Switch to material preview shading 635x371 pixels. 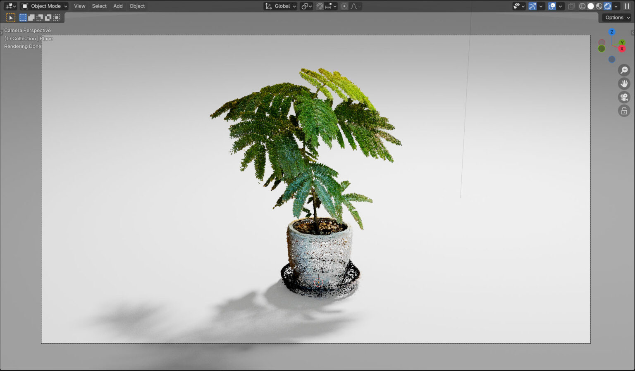(x=599, y=6)
